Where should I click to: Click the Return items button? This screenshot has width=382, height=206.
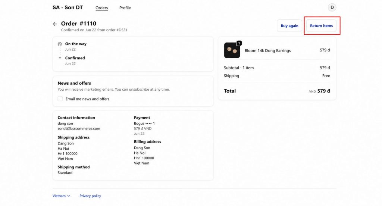click(321, 26)
